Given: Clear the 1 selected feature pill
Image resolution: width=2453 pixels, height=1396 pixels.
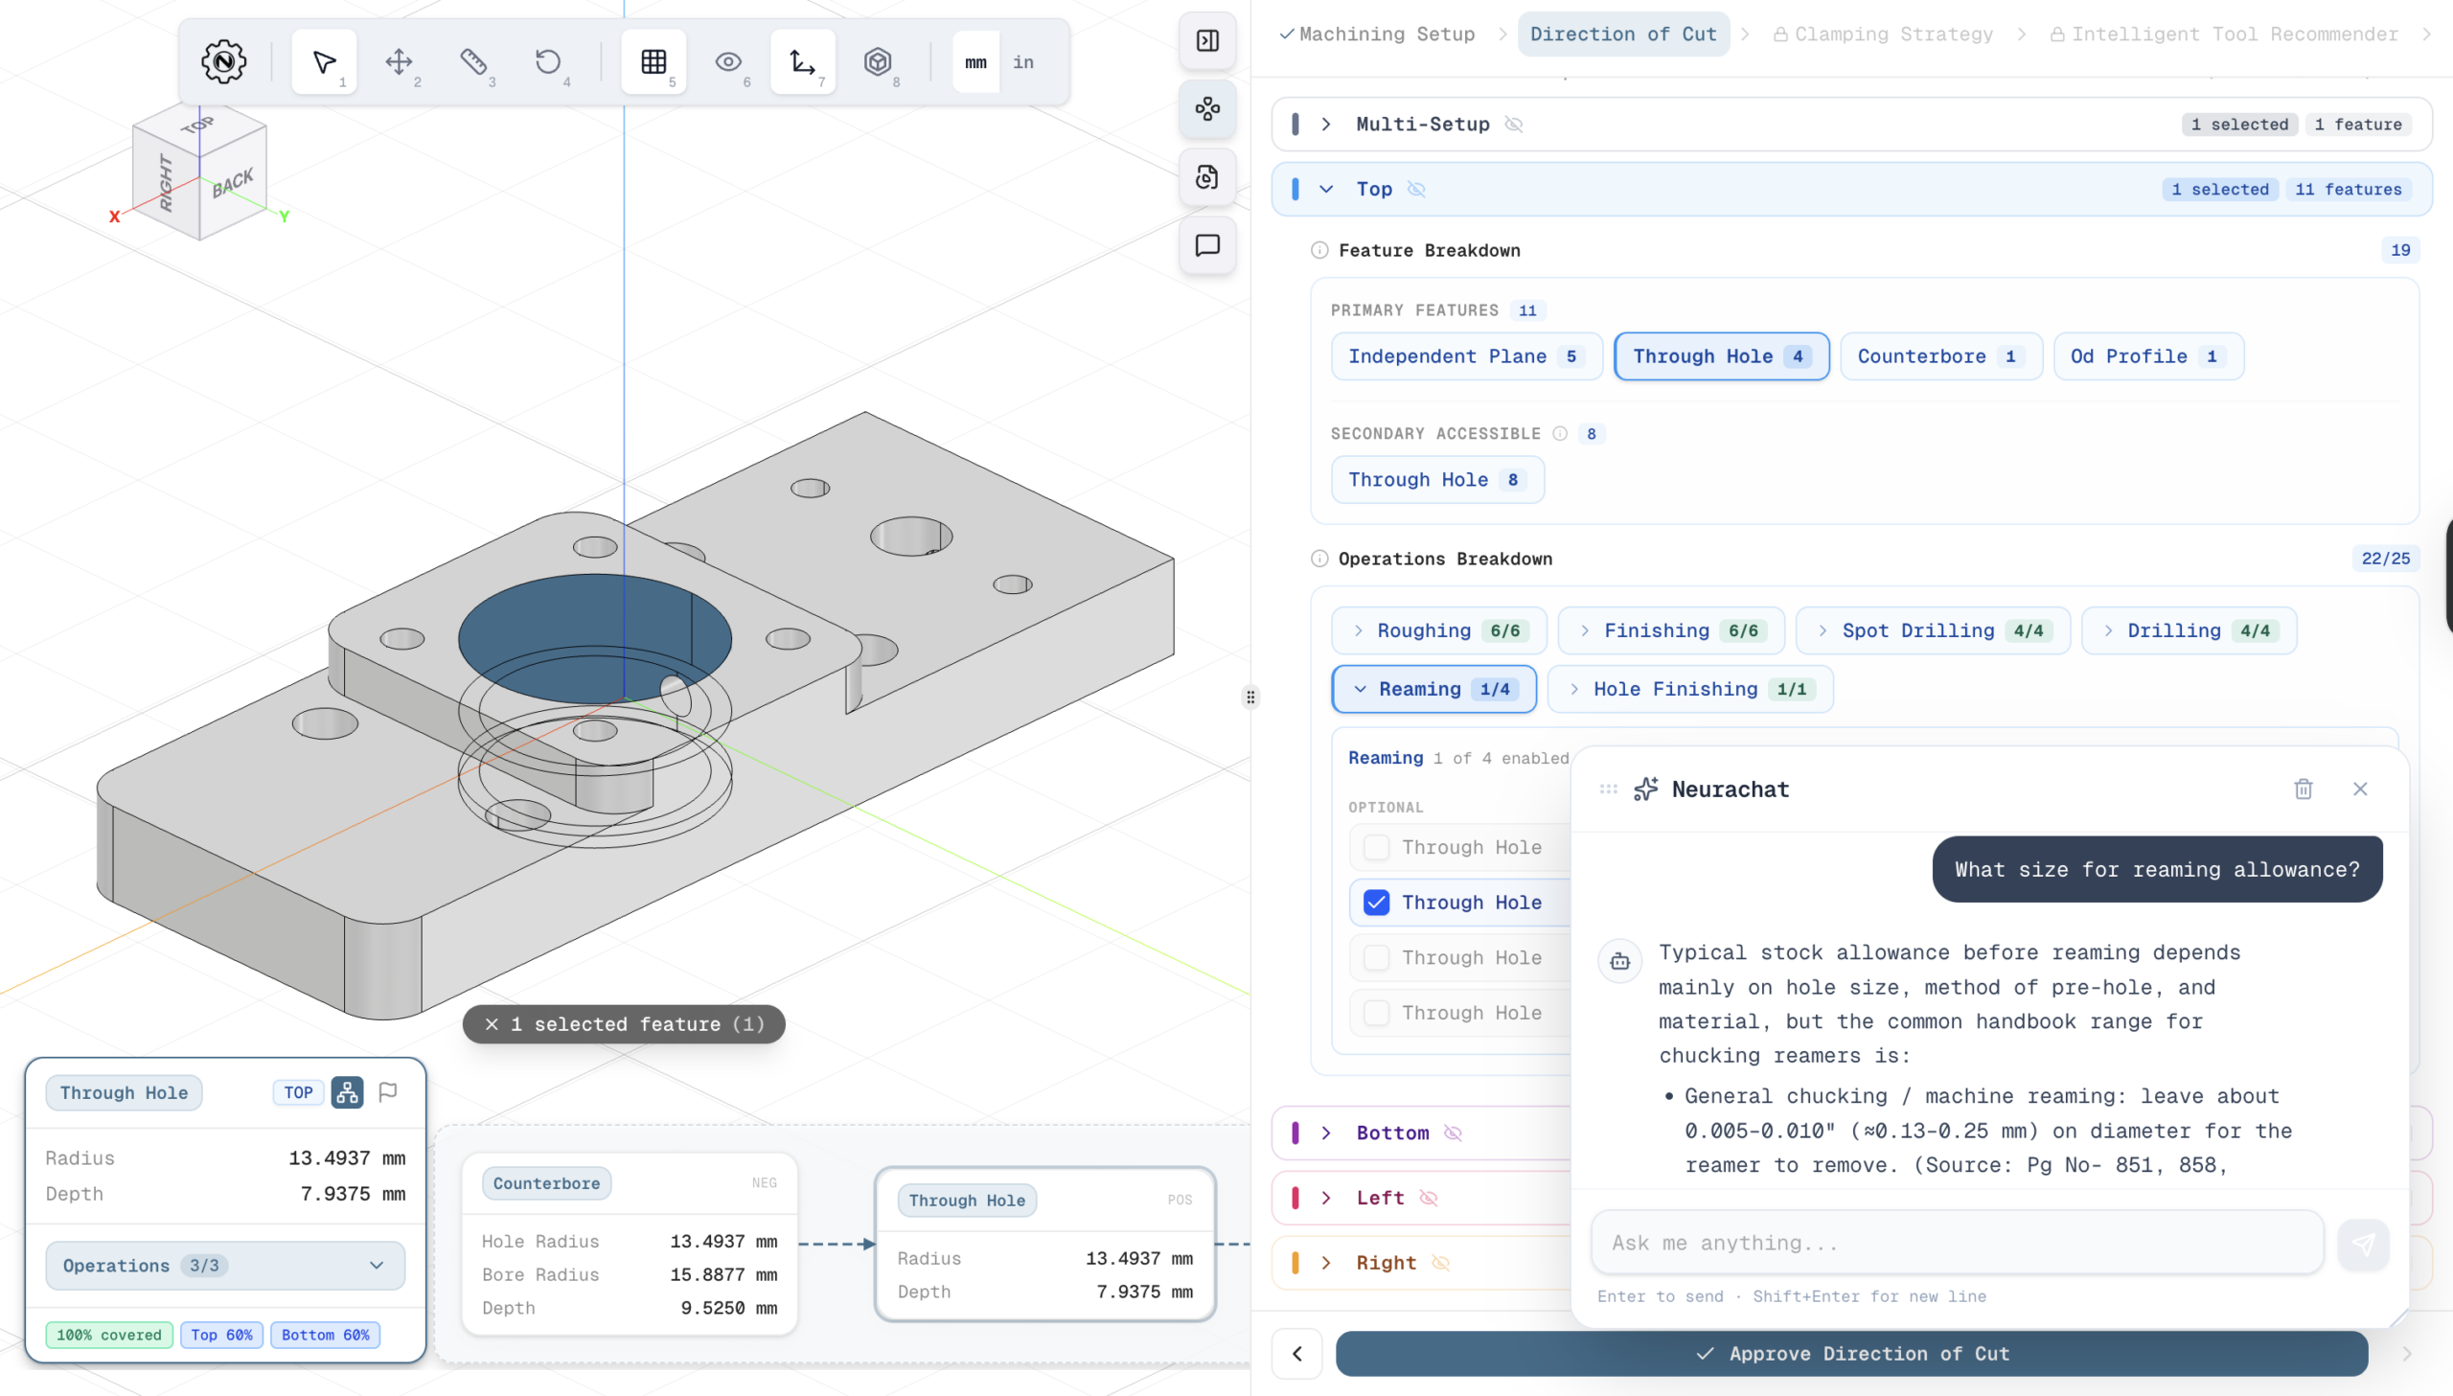Looking at the screenshot, I should click(492, 1024).
